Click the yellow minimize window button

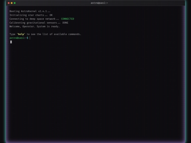(12, 3)
